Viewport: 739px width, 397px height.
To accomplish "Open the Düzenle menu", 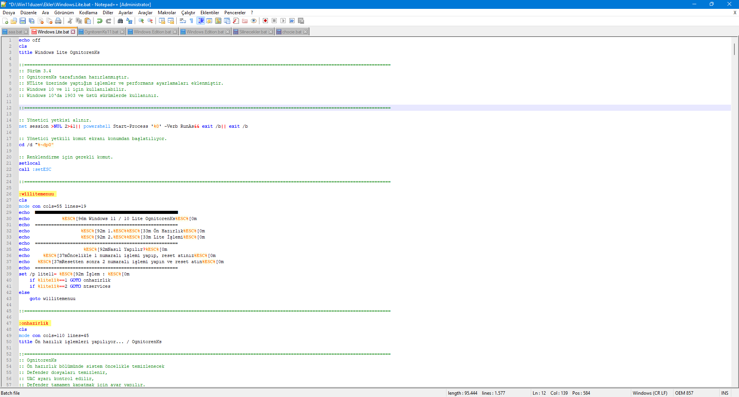I will 28,13.
